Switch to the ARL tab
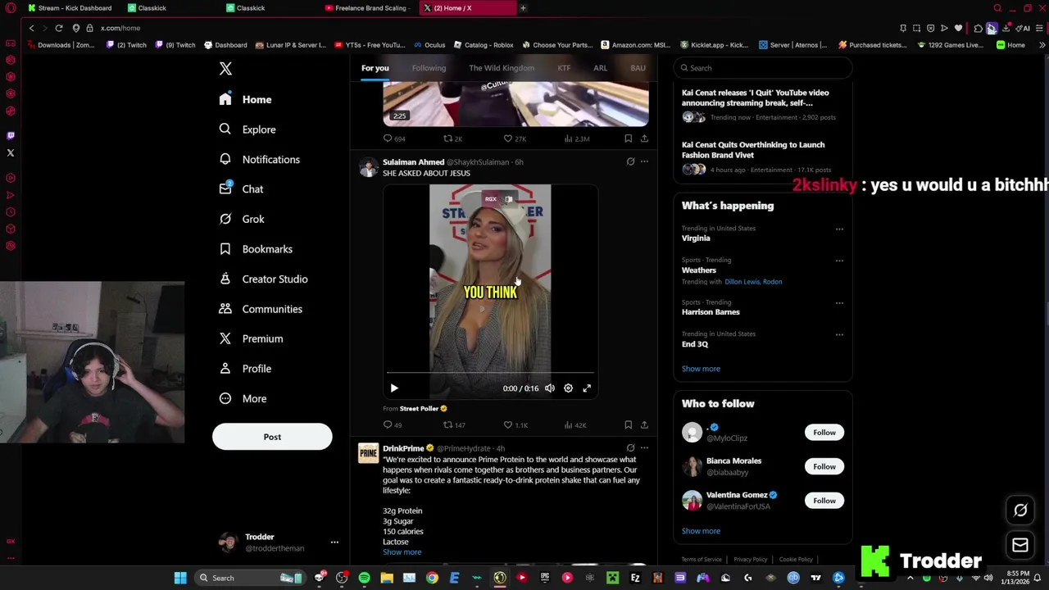1049x590 pixels. coord(600,68)
